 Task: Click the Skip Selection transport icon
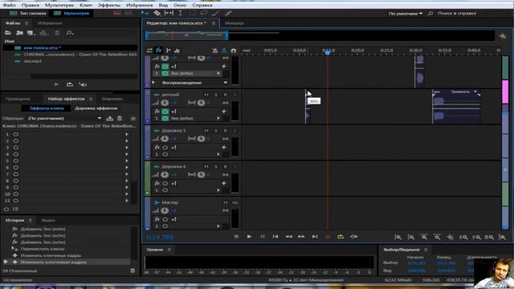(353, 236)
